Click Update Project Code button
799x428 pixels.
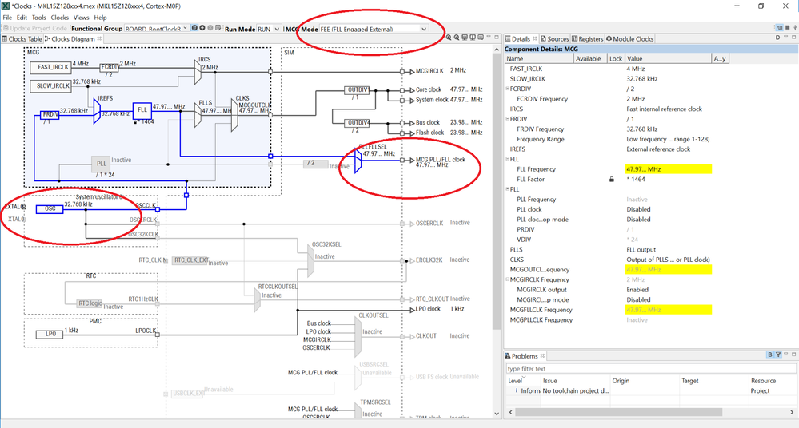(35, 29)
